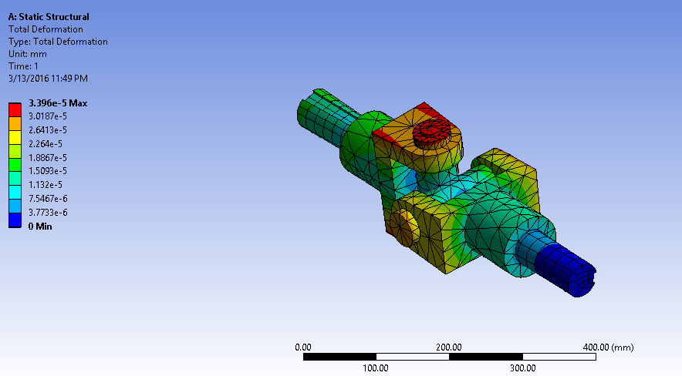Click the "300.00" scale label
The image size is (682, 376).
[x=523, y=368]
